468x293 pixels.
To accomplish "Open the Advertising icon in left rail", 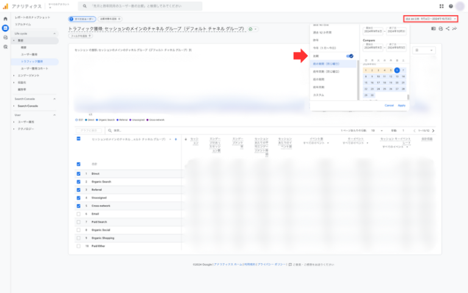I will point(5,45).
